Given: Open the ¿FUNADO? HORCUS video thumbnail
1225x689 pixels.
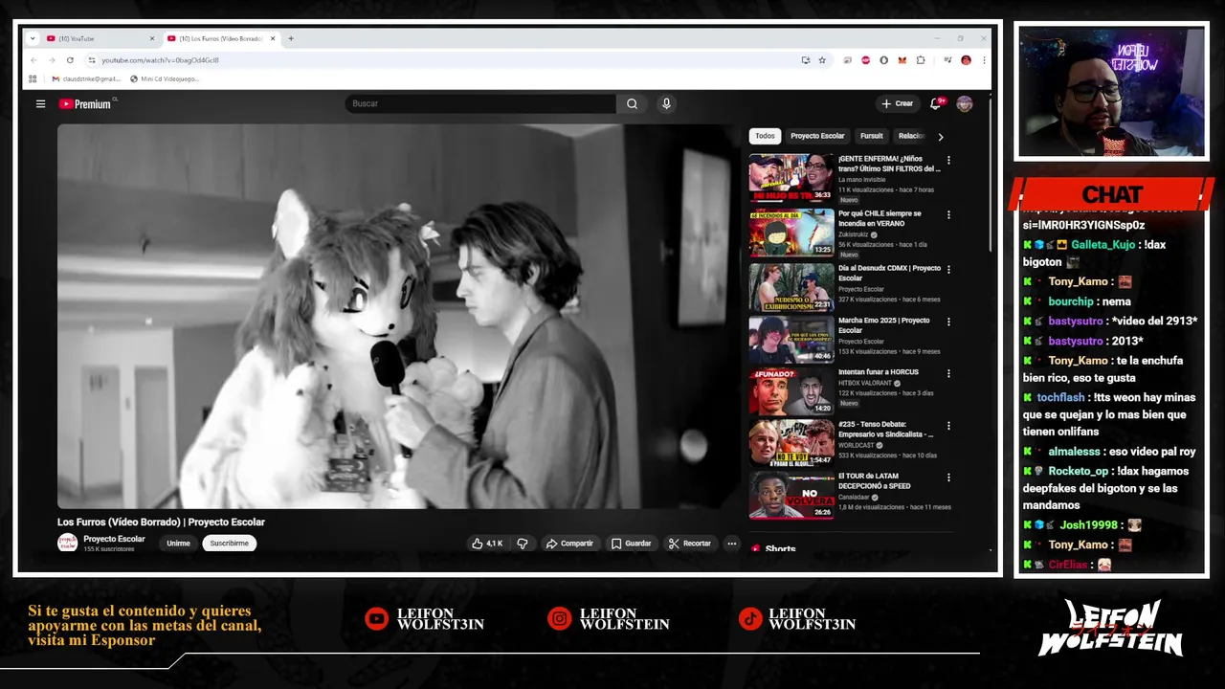Looking at the screenshot, I should point(791,390).
